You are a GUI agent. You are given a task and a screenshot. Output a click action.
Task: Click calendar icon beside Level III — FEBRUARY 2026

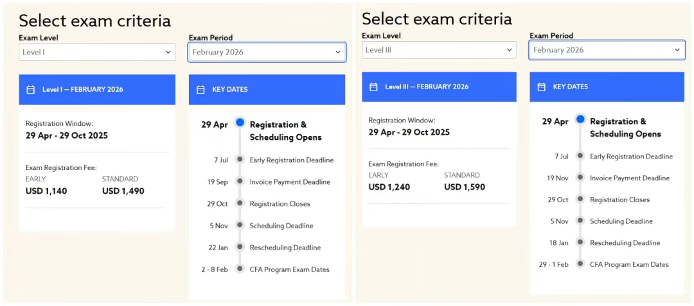373,87
